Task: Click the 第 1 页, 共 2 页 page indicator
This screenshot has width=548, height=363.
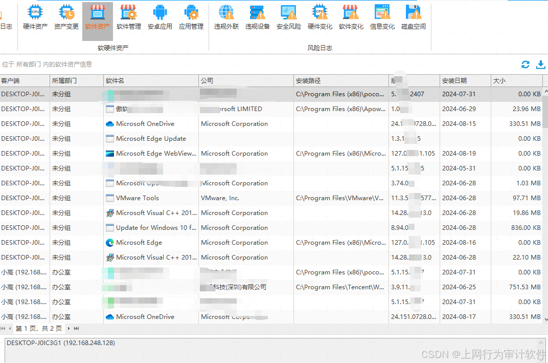Action: [x=39, y=328]
